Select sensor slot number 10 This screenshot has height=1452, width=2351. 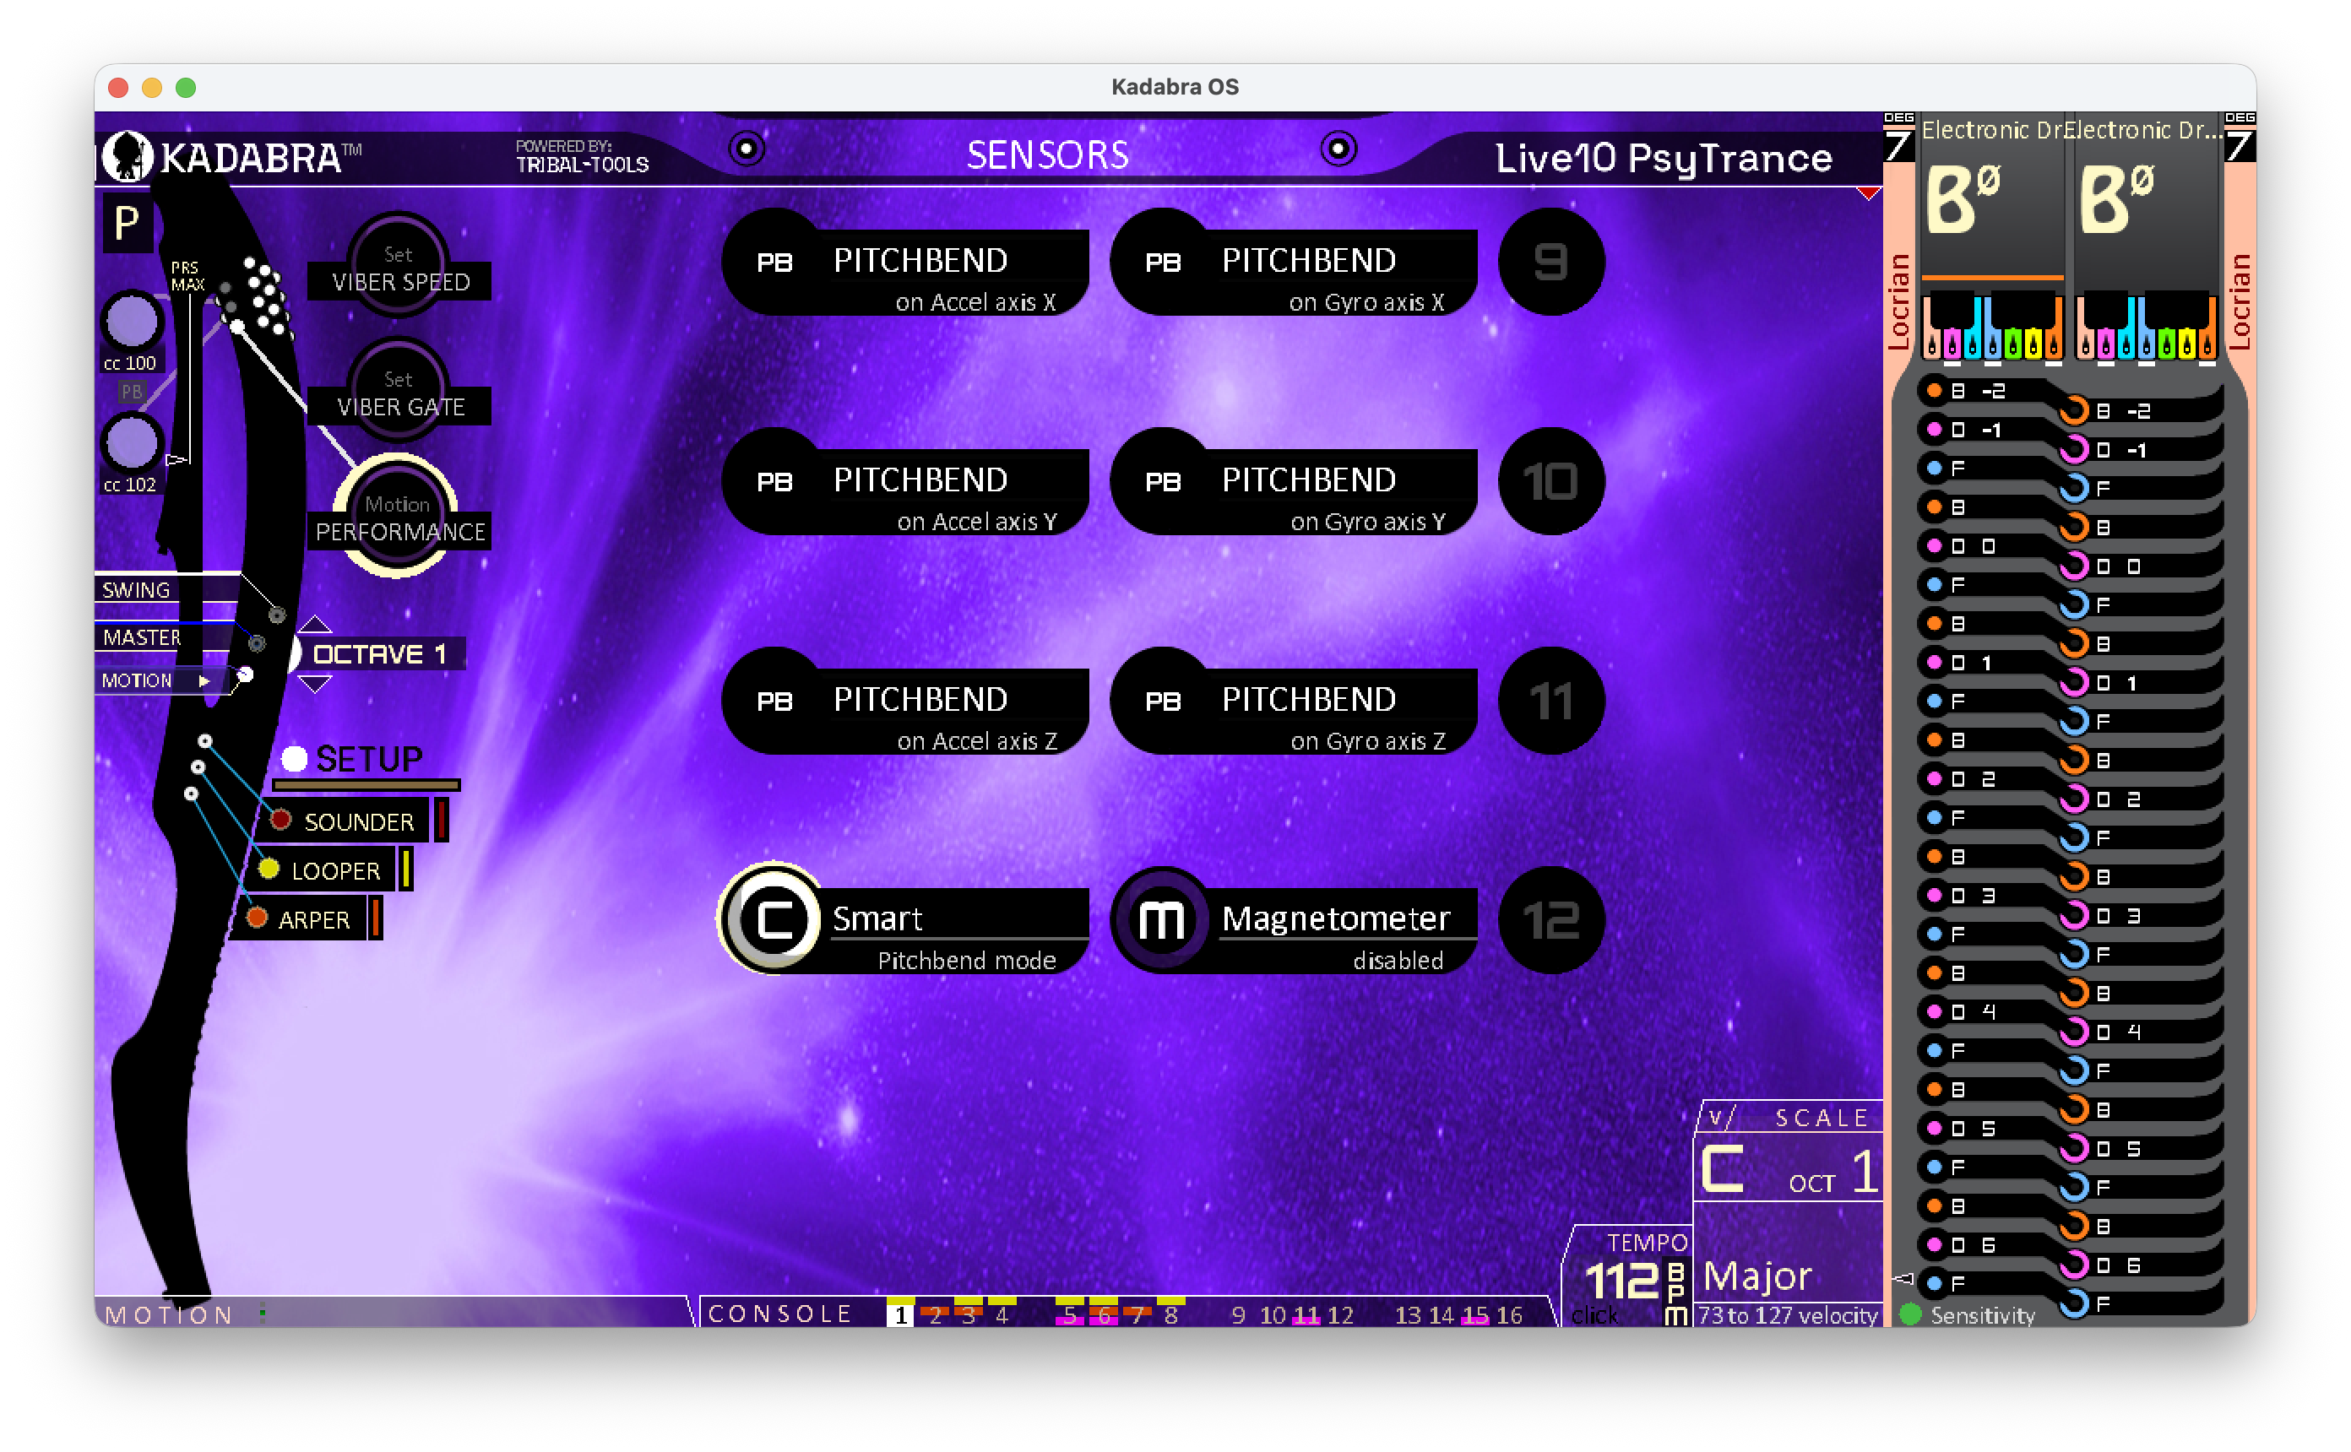(x=1551, y=481)
